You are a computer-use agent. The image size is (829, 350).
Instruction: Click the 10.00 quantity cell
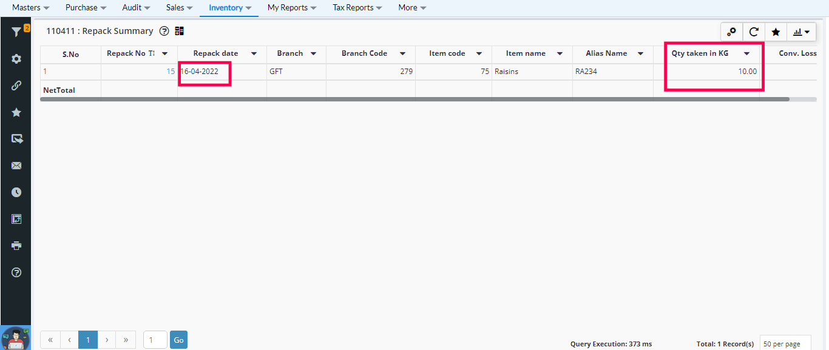(706, 72)
